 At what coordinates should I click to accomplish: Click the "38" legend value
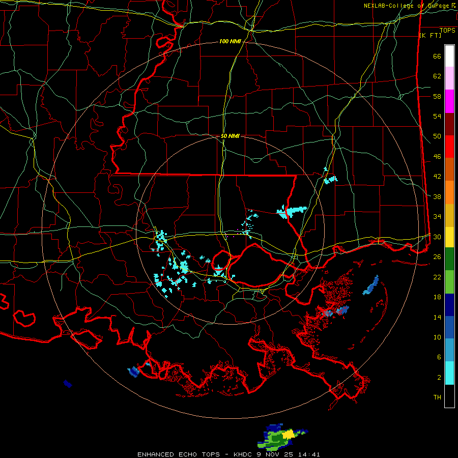(437, 196)
